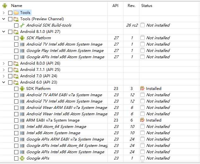Image resolution: width=200 pixels, height=164 pixels.
Task: Select the Android TV ARM EABI v7a System Image label
Action: tap(64, 95)
